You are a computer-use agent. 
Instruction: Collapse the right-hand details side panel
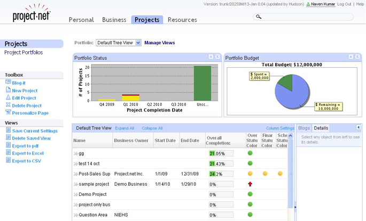coord(358,128)
